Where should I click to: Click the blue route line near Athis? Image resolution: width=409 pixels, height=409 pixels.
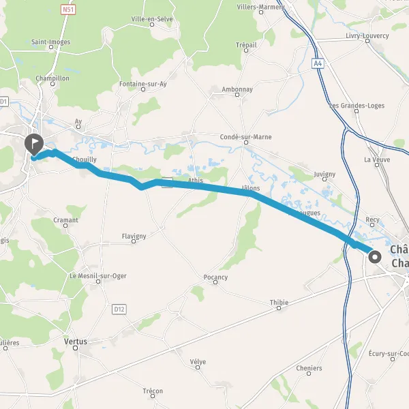[x=198, y=185]
